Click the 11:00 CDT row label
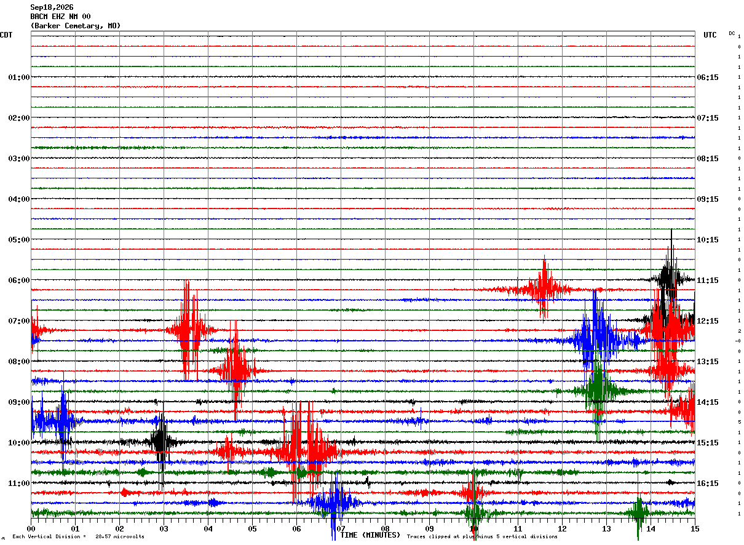 19,483
